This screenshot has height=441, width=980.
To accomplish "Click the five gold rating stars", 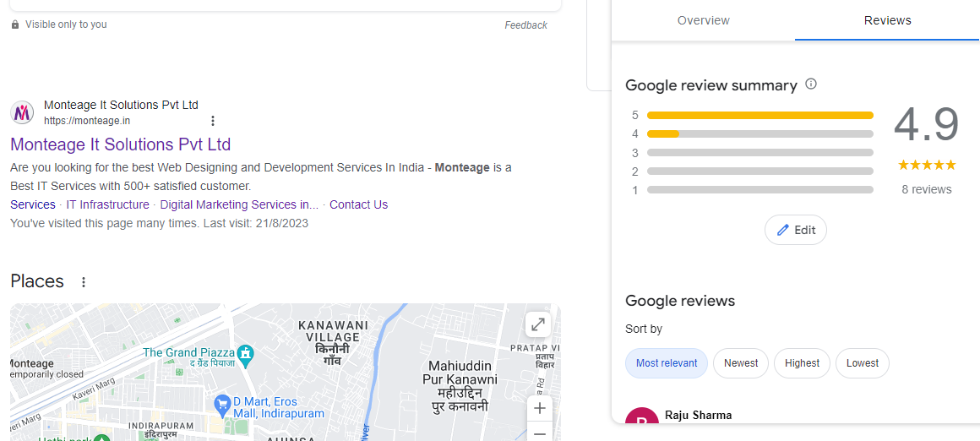I will 927,165.
